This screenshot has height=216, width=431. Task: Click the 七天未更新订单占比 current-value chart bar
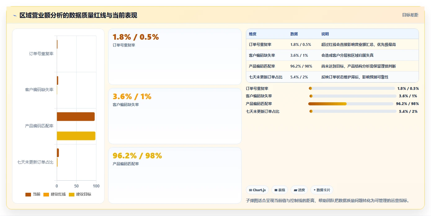[58, 153]
